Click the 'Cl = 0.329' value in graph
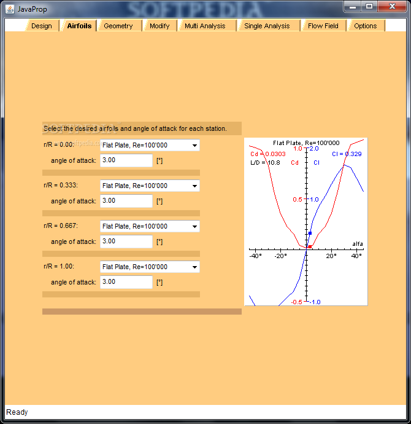The width and height of the screenshot is (411, 424). point(347,154)
